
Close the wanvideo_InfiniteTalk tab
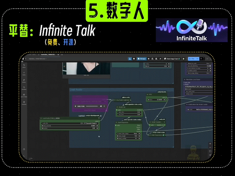pyautogui.click(x=58, y=54)
